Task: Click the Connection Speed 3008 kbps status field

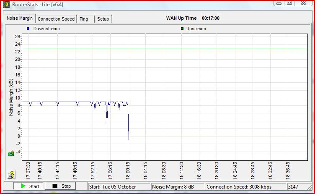Action: tap(245, 186)
